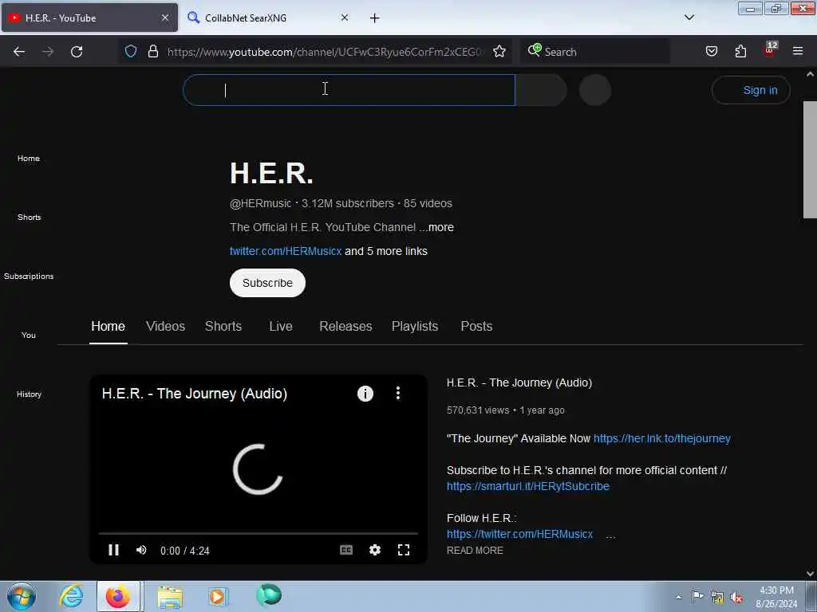Mute the video player volume icon
The width and height of the screenshot is (817, 612).
[141, 550]
